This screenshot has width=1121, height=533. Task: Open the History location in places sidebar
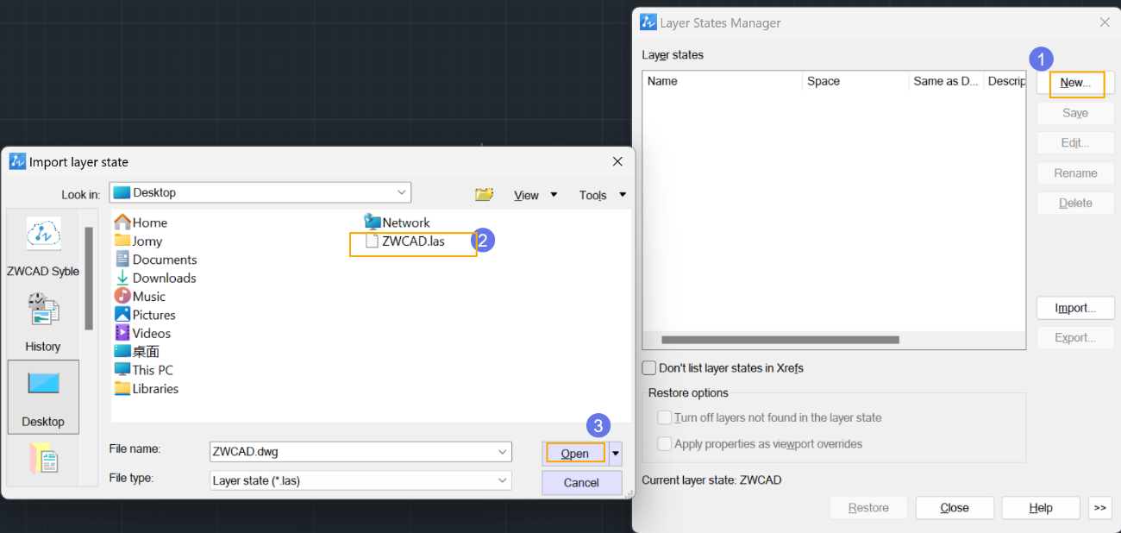click(x=43, y=321)
